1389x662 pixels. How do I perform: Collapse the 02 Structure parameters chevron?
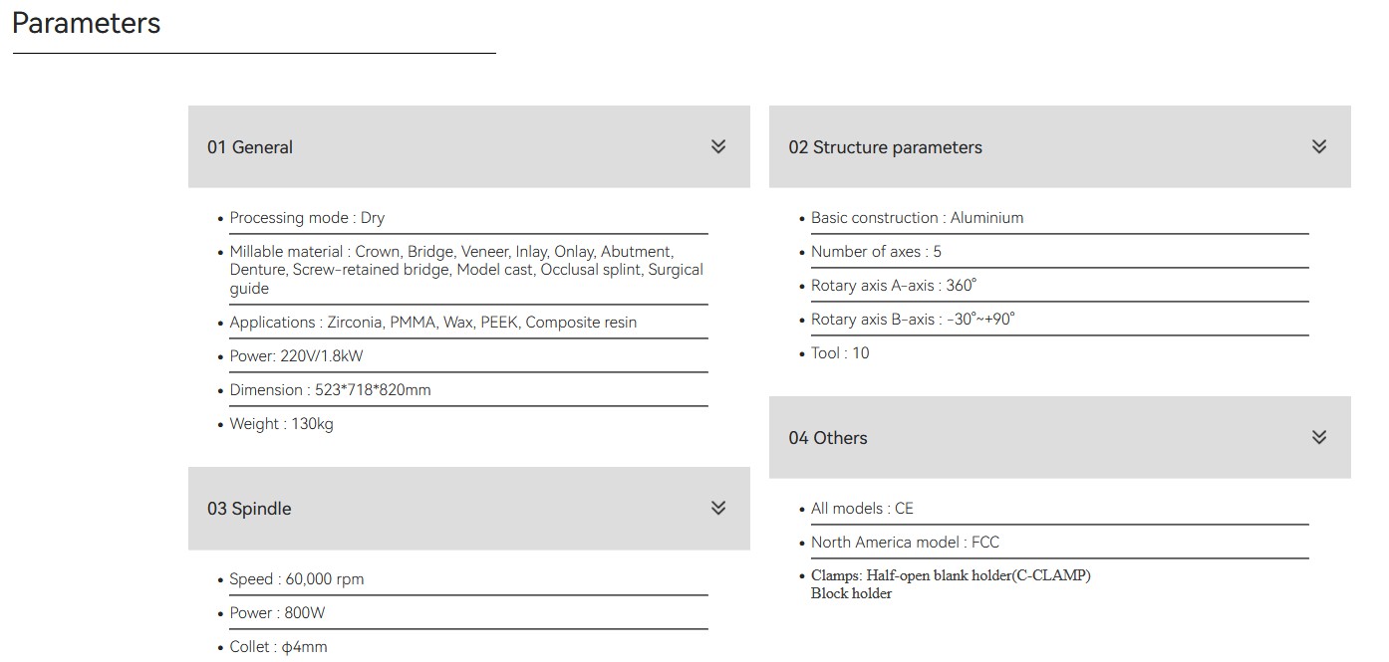pos(1319,147)
